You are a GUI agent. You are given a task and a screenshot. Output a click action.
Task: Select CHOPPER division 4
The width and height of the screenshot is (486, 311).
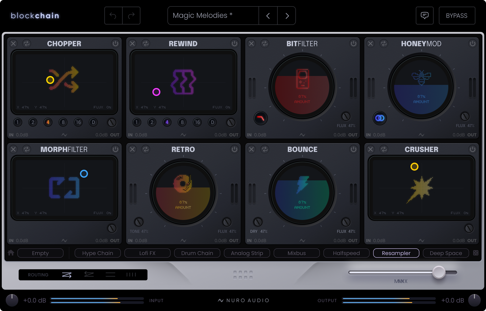48,122
